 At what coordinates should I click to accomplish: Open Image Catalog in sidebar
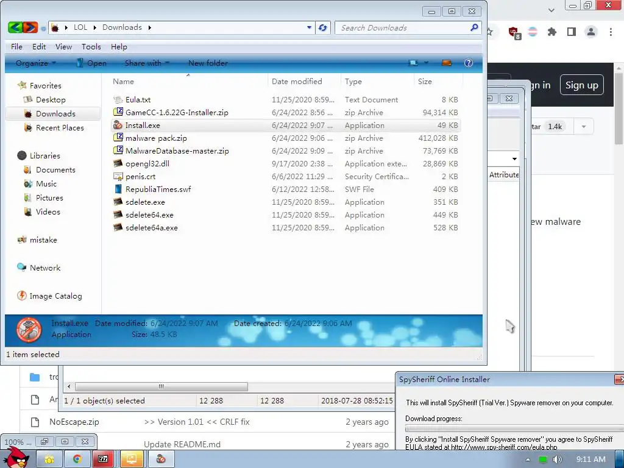(55, 296)
